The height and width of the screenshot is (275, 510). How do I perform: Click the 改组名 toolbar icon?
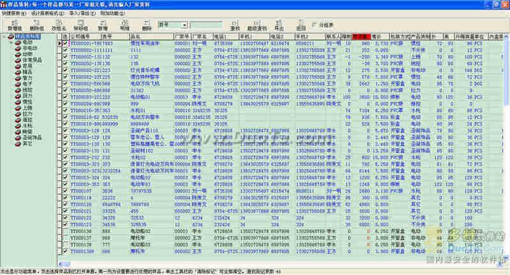click(x=58, y=24)
